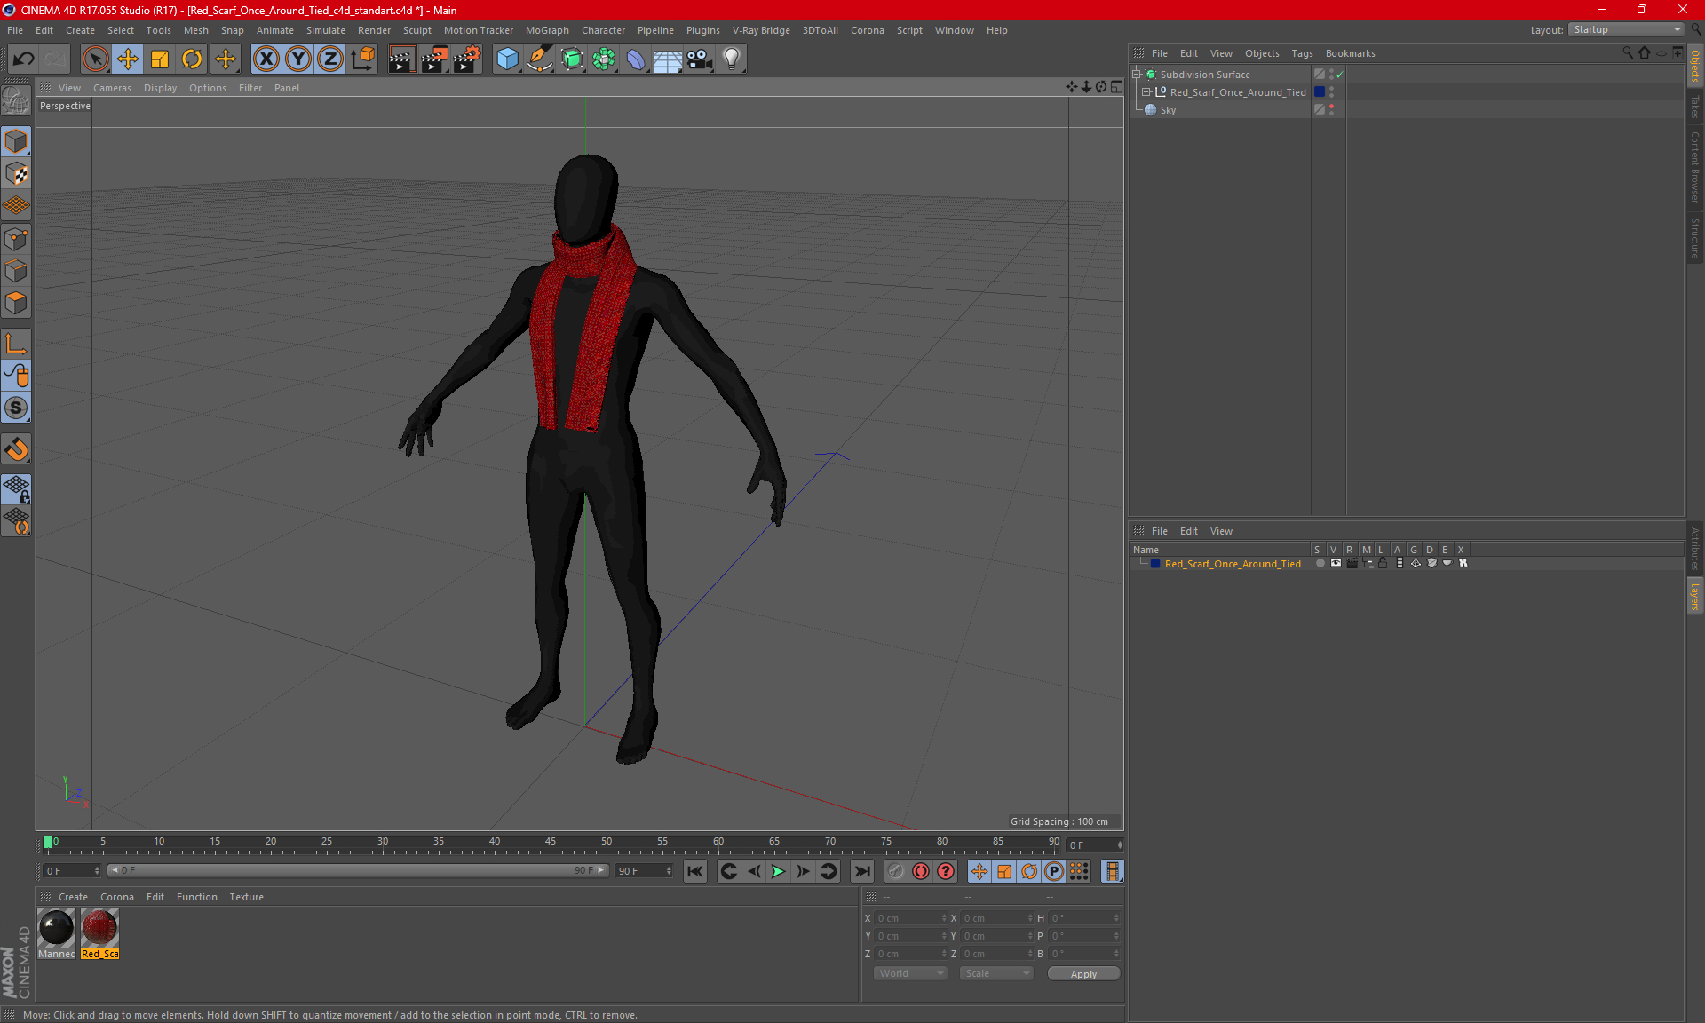The width and height of the screenshot is (1705, 1023).
Task: Toggle Autokeying button
Action: [921, 871]
